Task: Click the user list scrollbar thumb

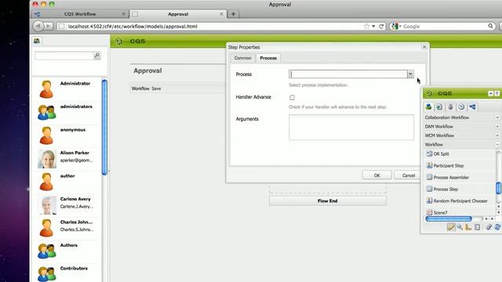Action: [x=104, y=127]
